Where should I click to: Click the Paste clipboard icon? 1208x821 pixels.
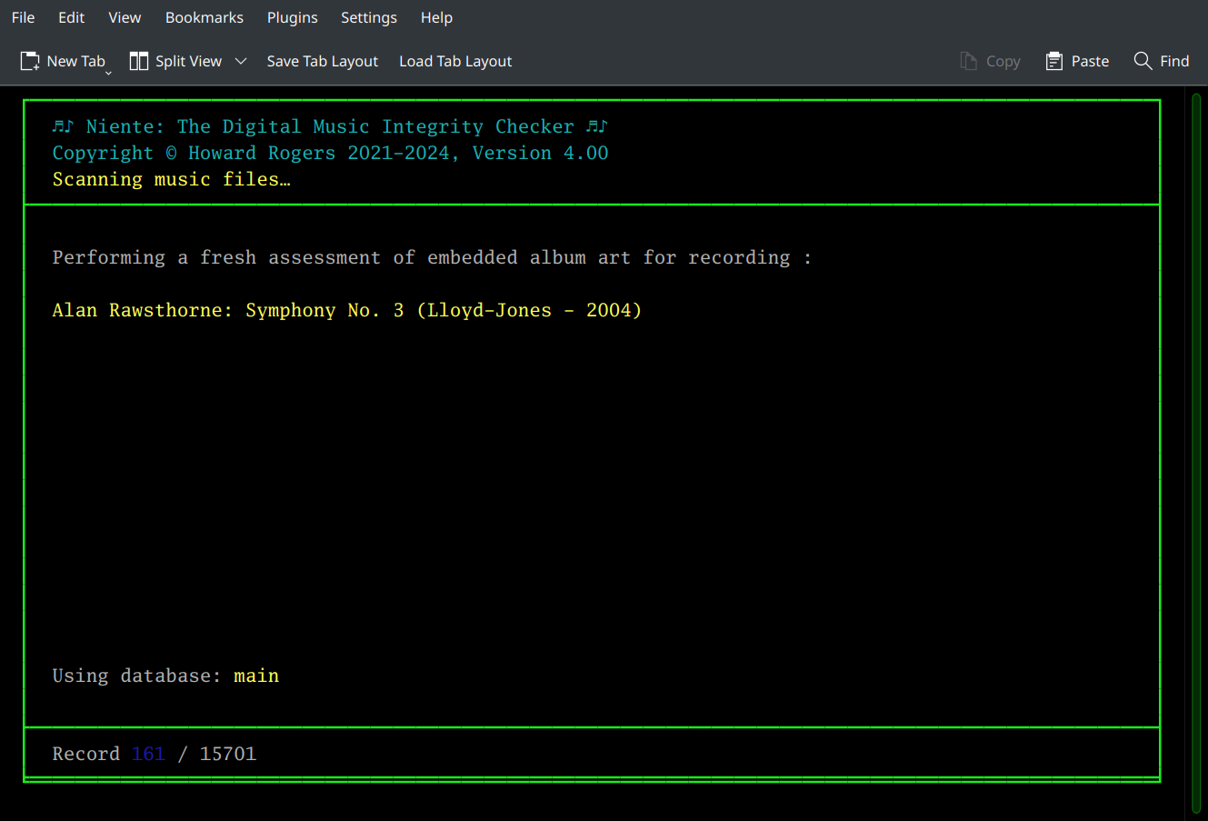click(1053, 60)
